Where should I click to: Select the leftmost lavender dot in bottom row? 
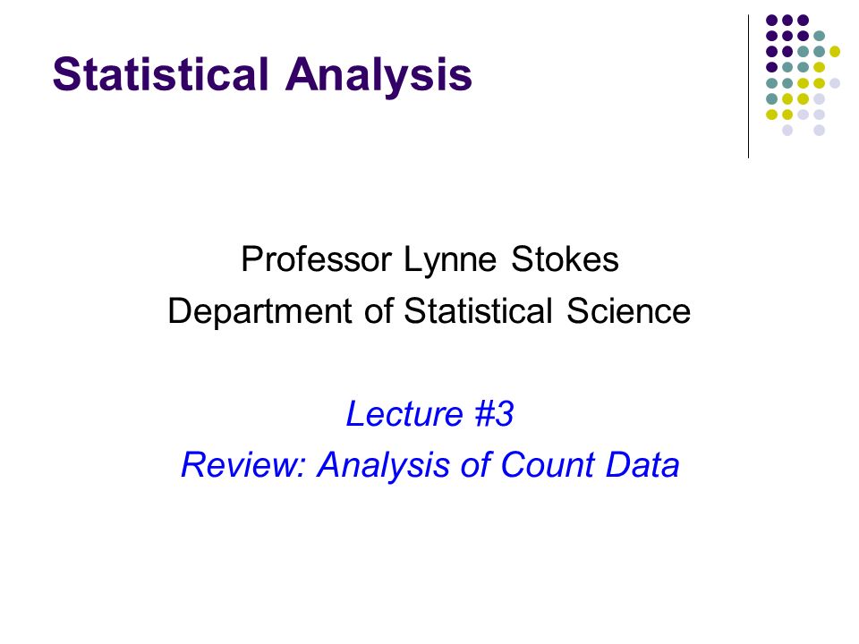coord(787,131)
